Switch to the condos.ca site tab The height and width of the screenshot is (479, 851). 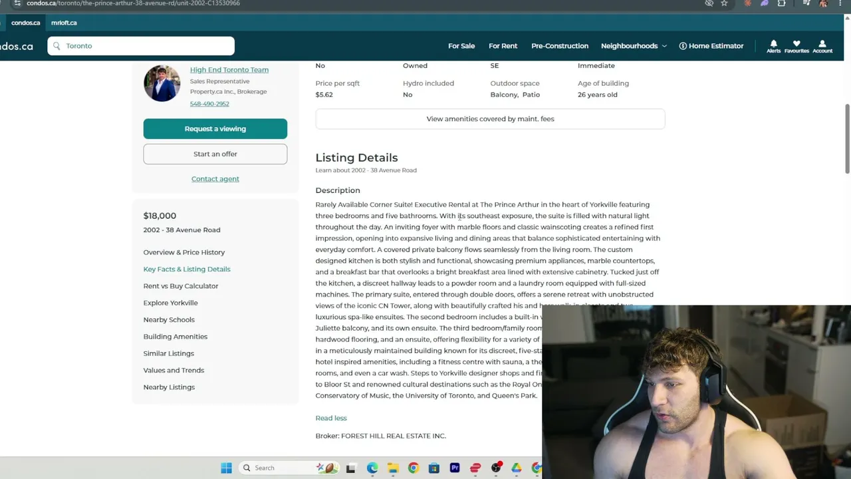(25, 23)
